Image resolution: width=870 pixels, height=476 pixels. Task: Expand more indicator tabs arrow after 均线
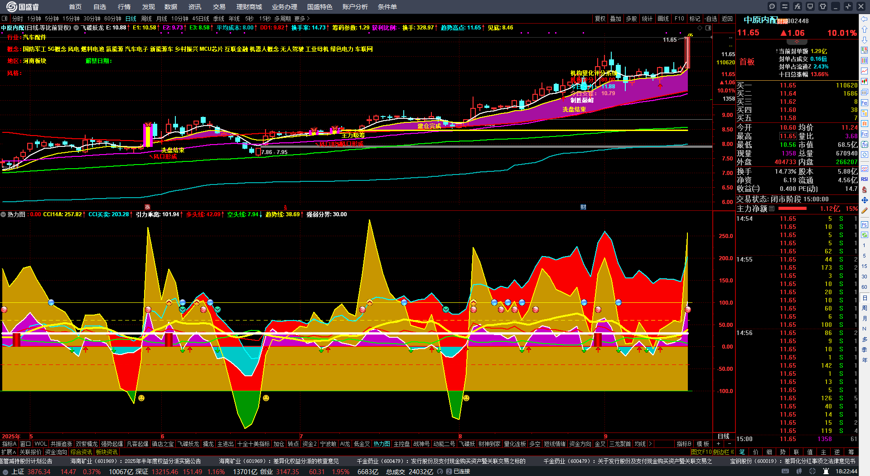[650, 444]
